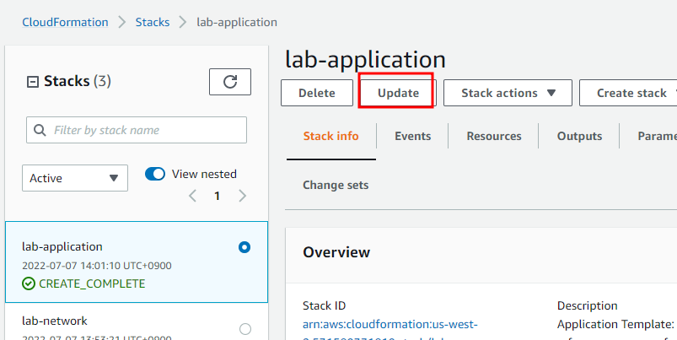Image resolution: width=677 pixels, height=340 pixels.
Task: Open the Stack actions dropdown
Action: pyautogui.click(x=508, y=93)
